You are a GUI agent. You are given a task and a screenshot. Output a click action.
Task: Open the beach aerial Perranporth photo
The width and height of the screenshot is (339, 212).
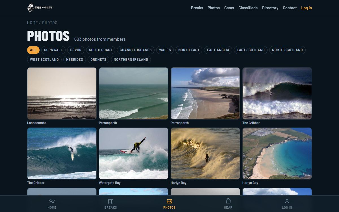tap(205, 93)
